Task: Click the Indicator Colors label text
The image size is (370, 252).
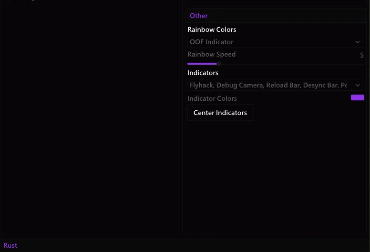Action: tap(212, 98)
